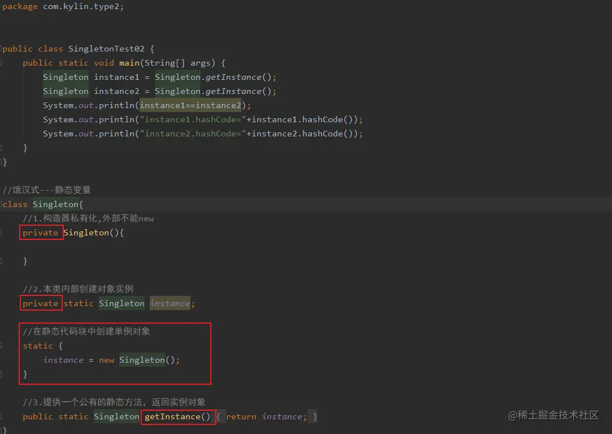The image size is (612, 434).
Task: Click Singleton() constructor call after new
Action: click(x=147, y=360)
